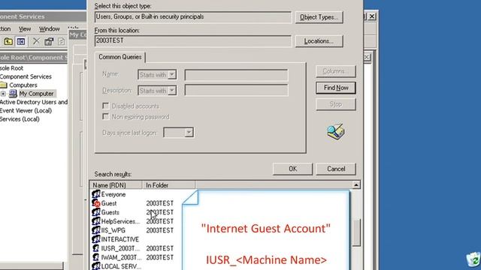Click the Computers folder icon in tree
The width and height of the screenshot is (481, 270).
(4, 85)
